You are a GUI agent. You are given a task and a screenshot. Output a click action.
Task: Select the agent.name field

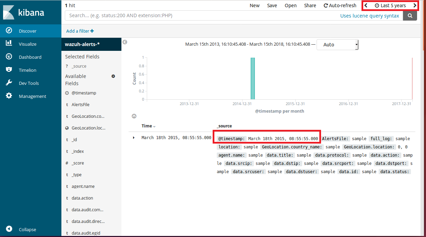tap(83, 186)
